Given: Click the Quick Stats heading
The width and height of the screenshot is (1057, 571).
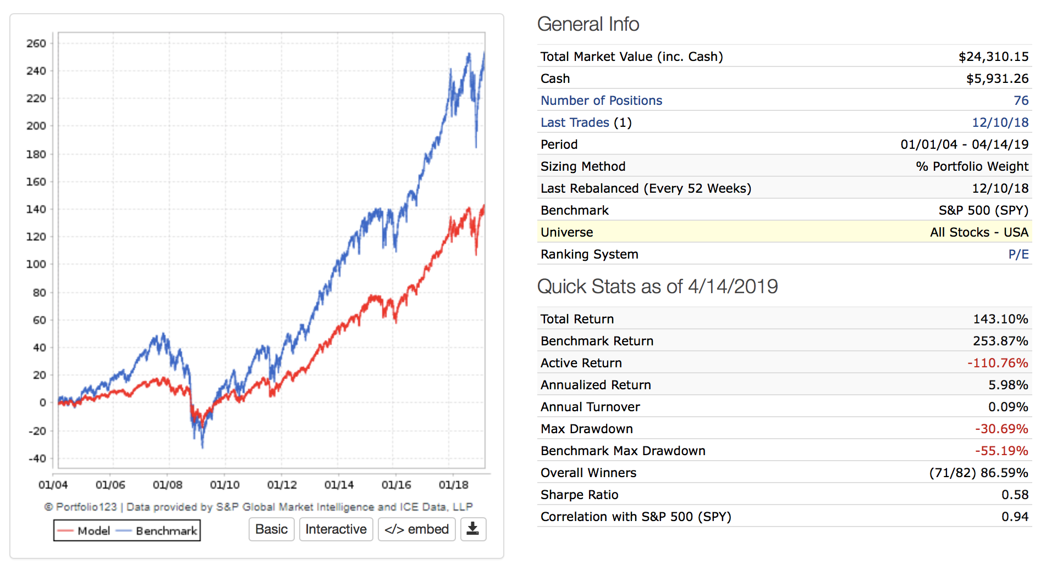Looking at the screenshot, I should [657, 287].
